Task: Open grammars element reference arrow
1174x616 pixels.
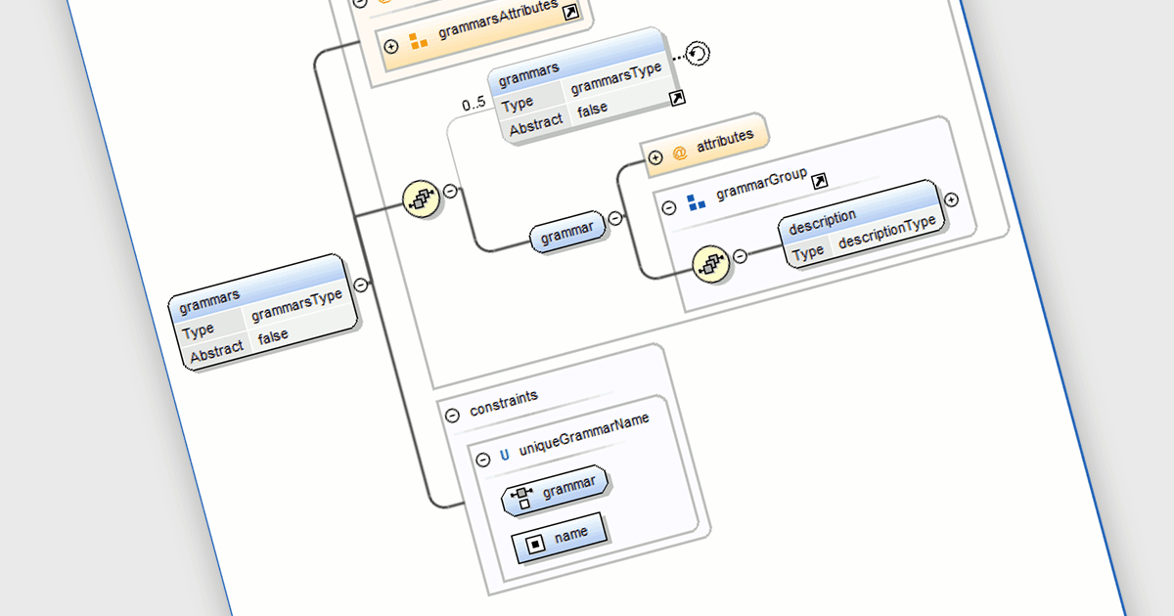Action: click(677, 98)
